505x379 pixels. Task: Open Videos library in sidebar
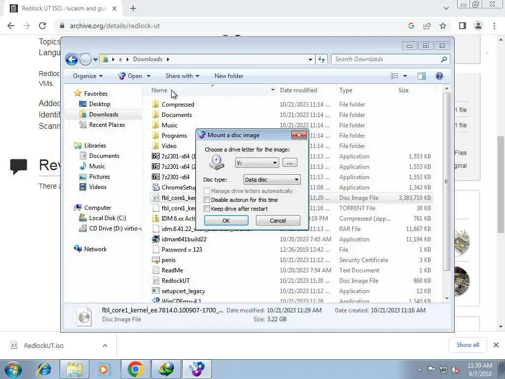click(98, 187)
